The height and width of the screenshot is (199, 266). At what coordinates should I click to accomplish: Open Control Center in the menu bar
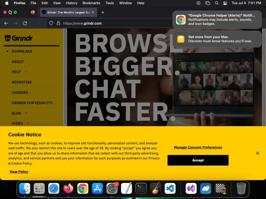(x=225, y=3)
